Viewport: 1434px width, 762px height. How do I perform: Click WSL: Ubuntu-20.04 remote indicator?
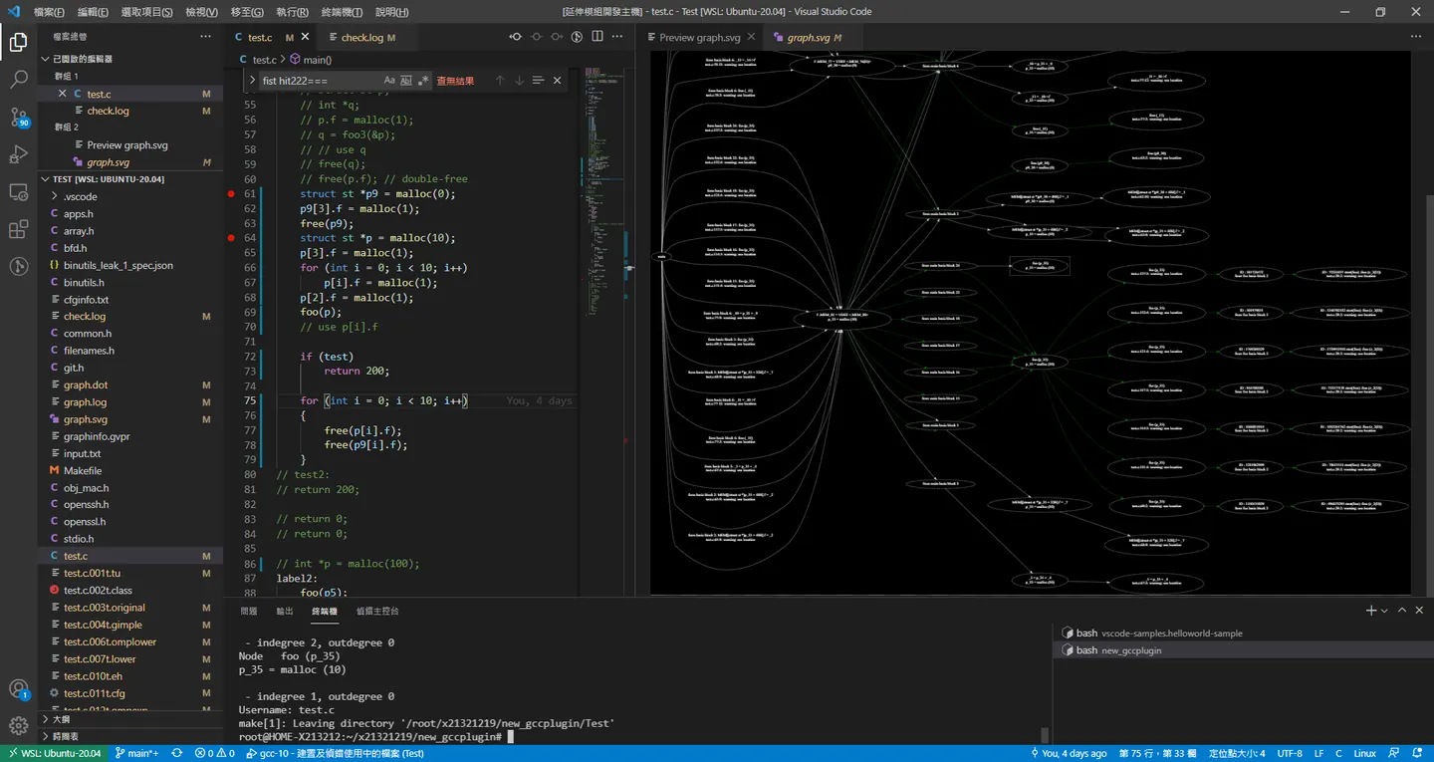pos(54,753)
